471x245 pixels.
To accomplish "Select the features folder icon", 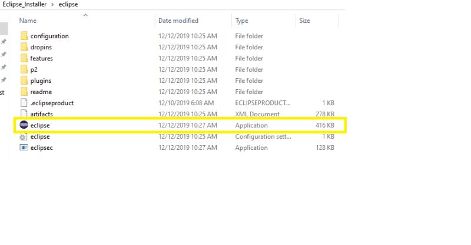I will [24, 58].
